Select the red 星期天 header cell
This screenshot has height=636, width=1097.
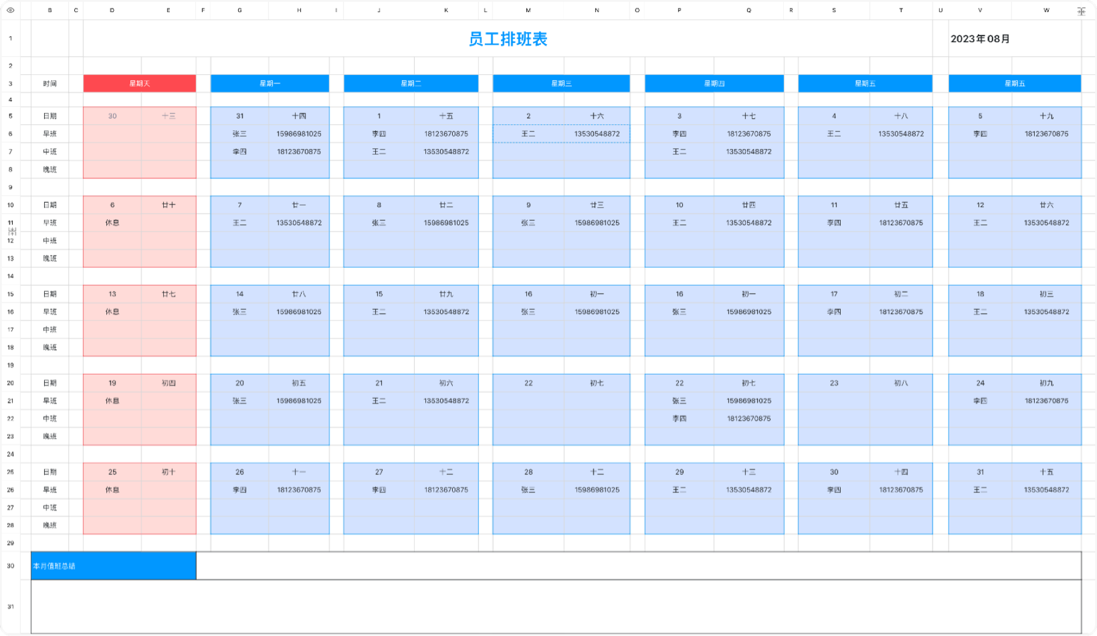coord(140,84)
